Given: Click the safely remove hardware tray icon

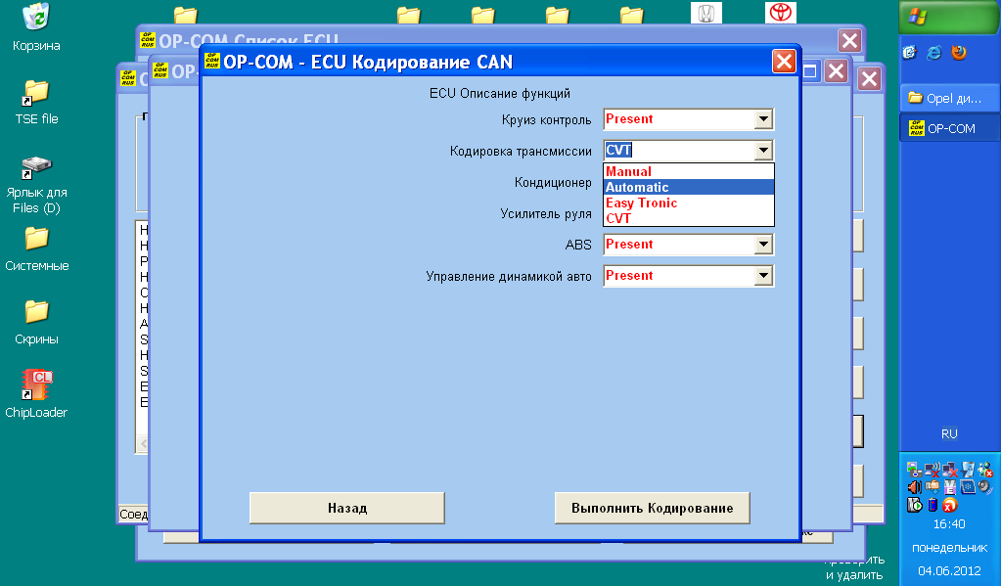Looking at the screenshot, I should pyautogui.click(x=933, y=487).
